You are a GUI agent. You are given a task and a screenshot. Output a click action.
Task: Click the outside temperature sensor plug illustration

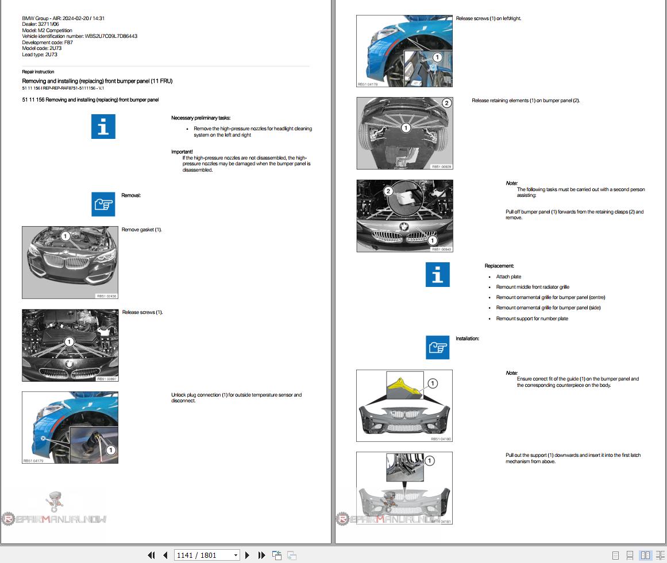[x=70, y=428]
